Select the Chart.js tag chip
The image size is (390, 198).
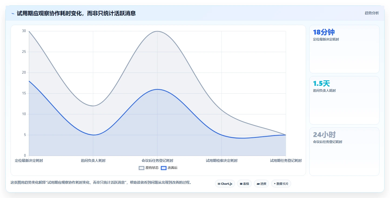point(225,184)
